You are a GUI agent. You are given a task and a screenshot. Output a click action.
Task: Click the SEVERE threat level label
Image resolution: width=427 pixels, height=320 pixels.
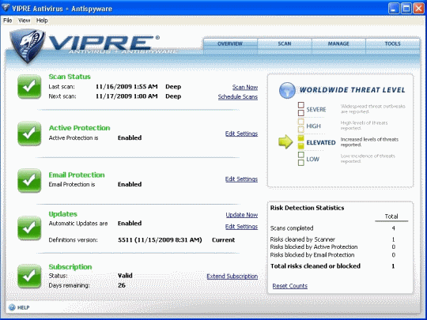(316, 110)
